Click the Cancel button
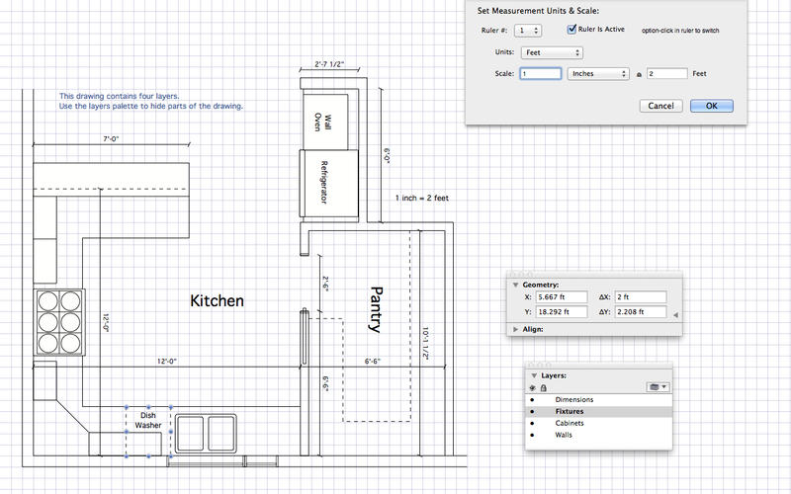This screenshot has height=494, width=791. (660, 106)
